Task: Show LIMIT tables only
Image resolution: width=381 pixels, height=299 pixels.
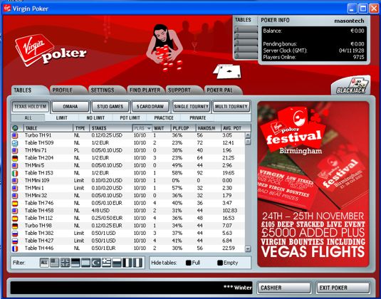Action: [x=62, y=117]
